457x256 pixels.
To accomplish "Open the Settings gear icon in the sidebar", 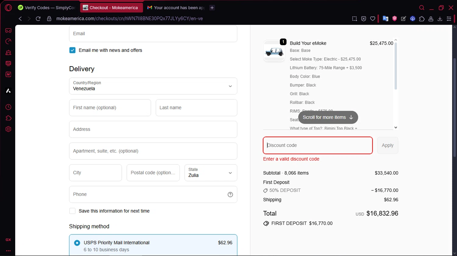I will (8, 129).
